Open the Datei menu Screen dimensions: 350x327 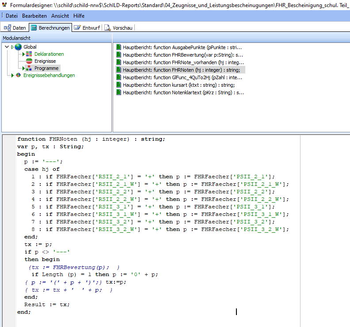click(12, 15)
